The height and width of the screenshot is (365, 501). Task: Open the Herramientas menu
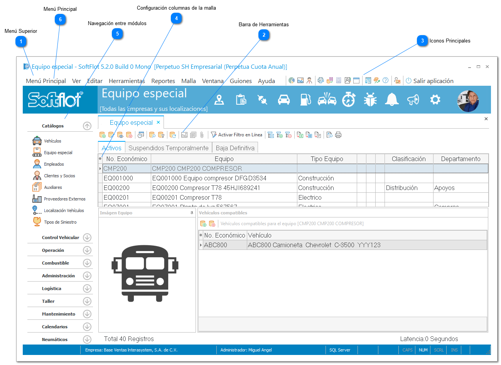[127, 81]
